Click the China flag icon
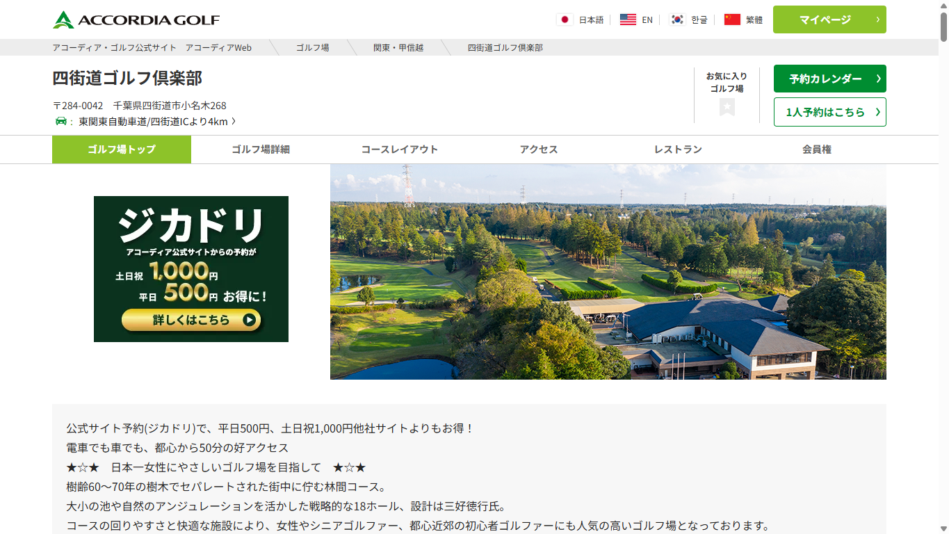Screen dimensions: 949x534 (x=732, y=19)
